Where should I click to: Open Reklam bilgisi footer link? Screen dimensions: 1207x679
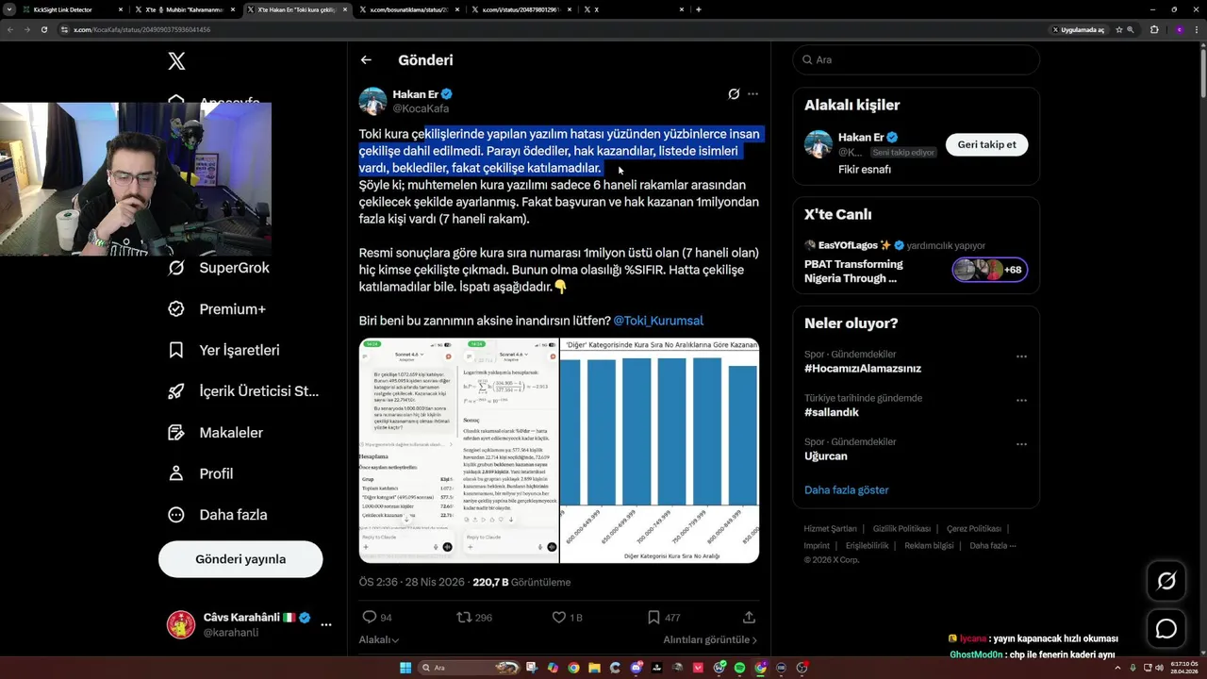coord(929,545)
